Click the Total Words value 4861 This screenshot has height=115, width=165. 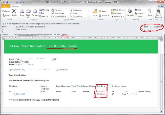[x=73, y=92]
